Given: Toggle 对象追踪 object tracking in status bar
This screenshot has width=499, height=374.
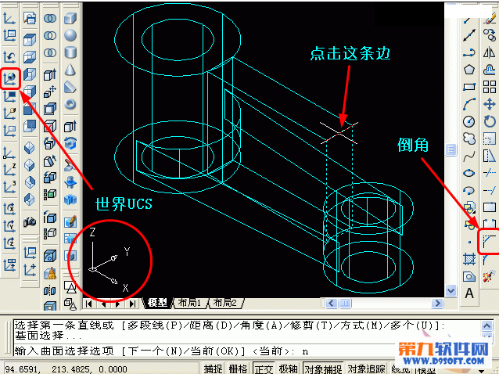Looking at the screenshot, I should click(x=366, y=369).
